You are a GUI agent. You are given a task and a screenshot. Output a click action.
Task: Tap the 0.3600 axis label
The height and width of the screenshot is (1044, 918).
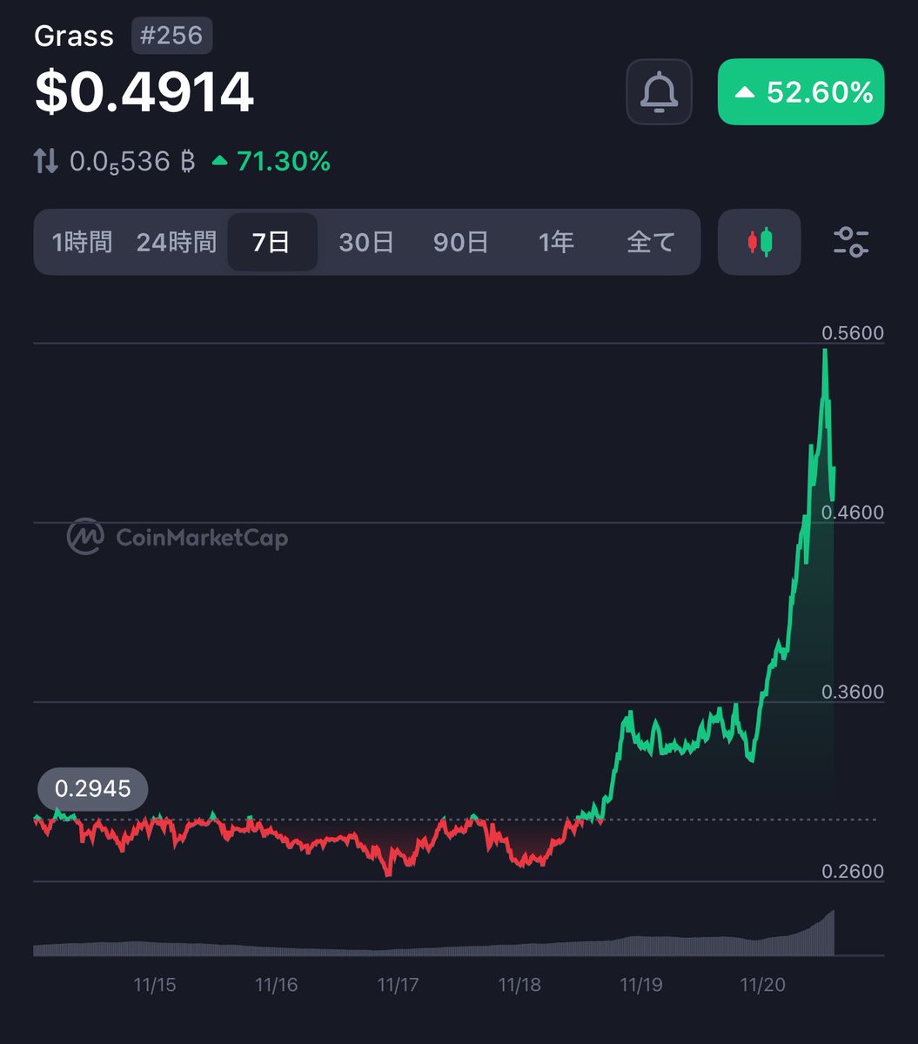854,693
